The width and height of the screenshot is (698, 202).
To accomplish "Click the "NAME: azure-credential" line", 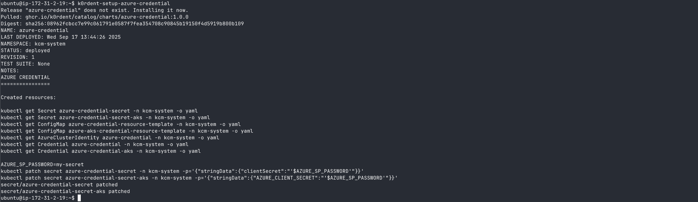I will pyautogui.click(x=34, y=30).
